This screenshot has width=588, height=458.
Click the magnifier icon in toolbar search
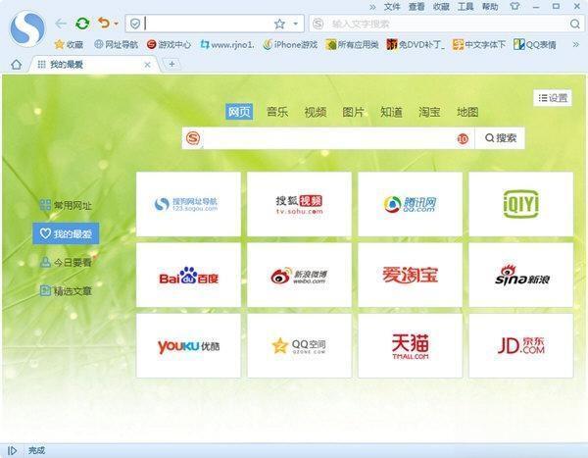pyautogui.click(x=575, y=24)
